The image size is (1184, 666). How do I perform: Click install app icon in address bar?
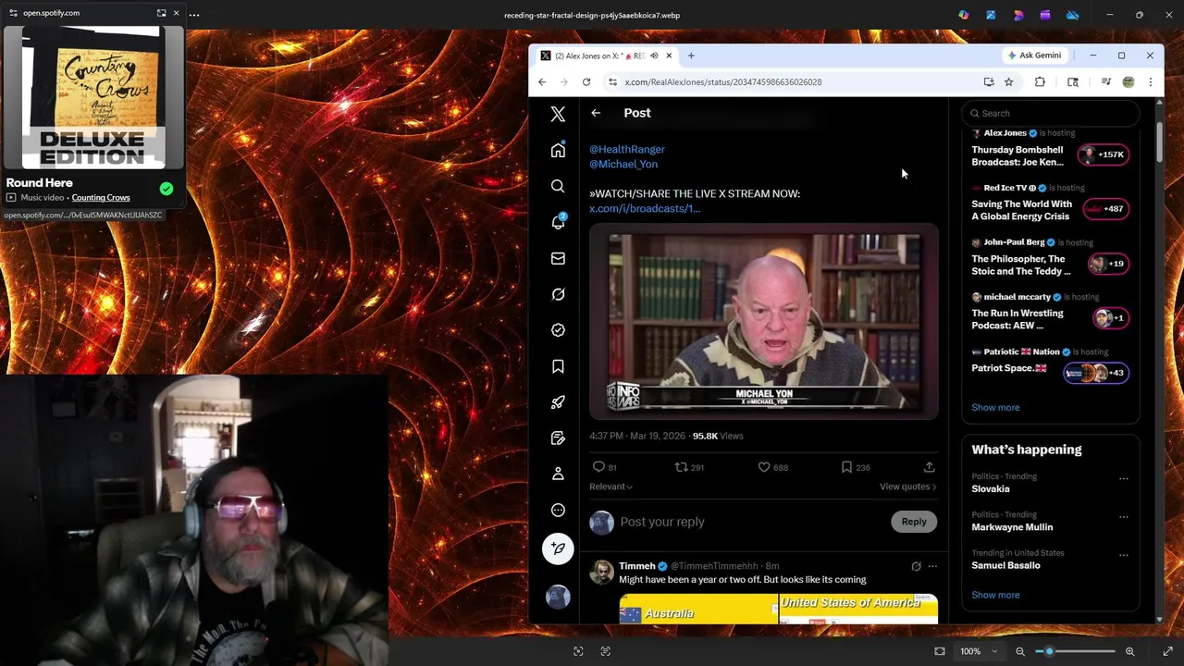989,82
